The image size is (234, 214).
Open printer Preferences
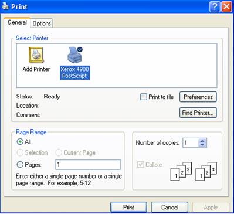198,97
